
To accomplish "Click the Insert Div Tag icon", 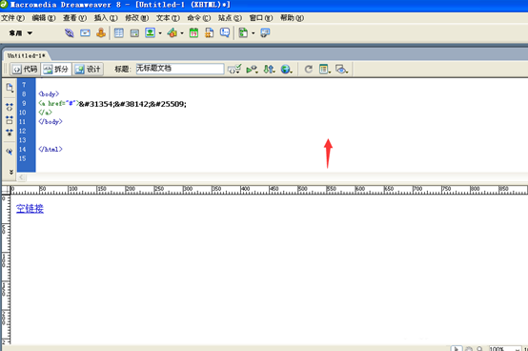I will click(134, 33).
